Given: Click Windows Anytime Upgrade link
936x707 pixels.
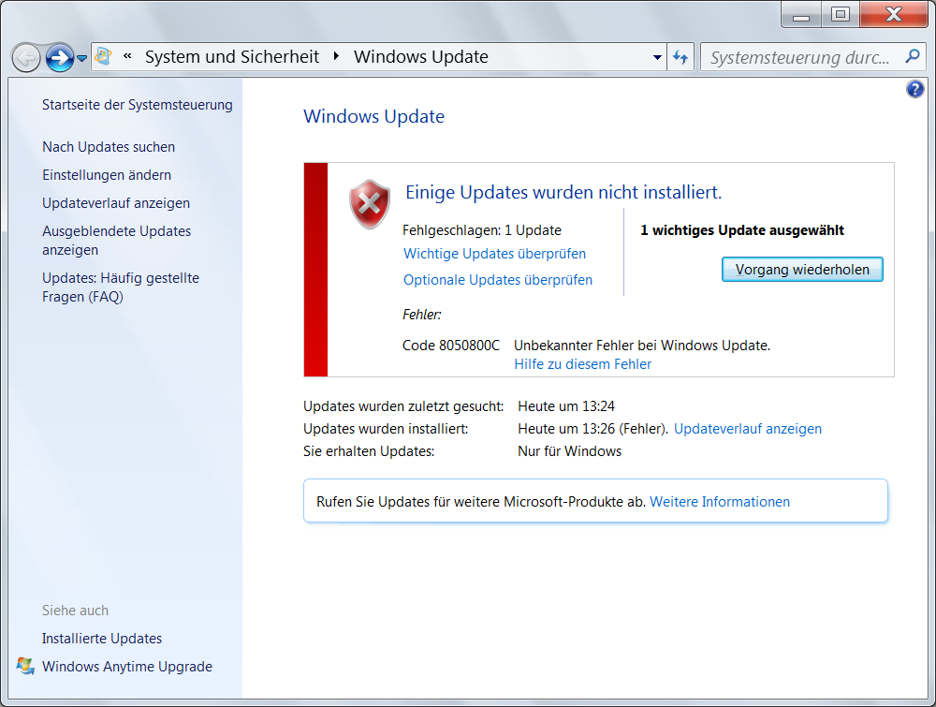Looking at the screenshot, I should (x=127, y=667).
